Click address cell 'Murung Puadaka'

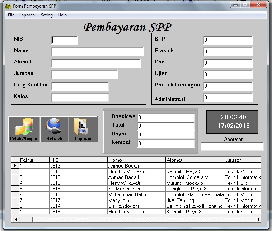[194, 183]
